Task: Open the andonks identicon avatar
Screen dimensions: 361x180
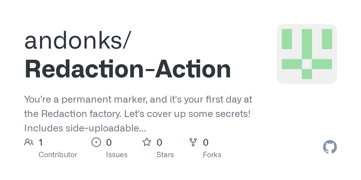Action: (x=307, y=54)
